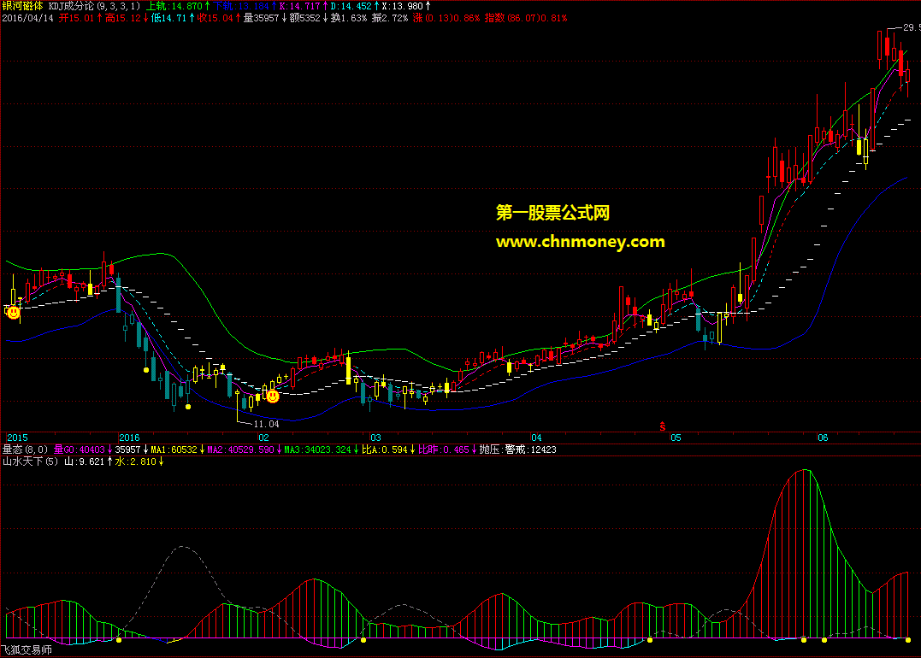Click the amplitude 振2.72%
921x658 pixels.
pos(389,18)
